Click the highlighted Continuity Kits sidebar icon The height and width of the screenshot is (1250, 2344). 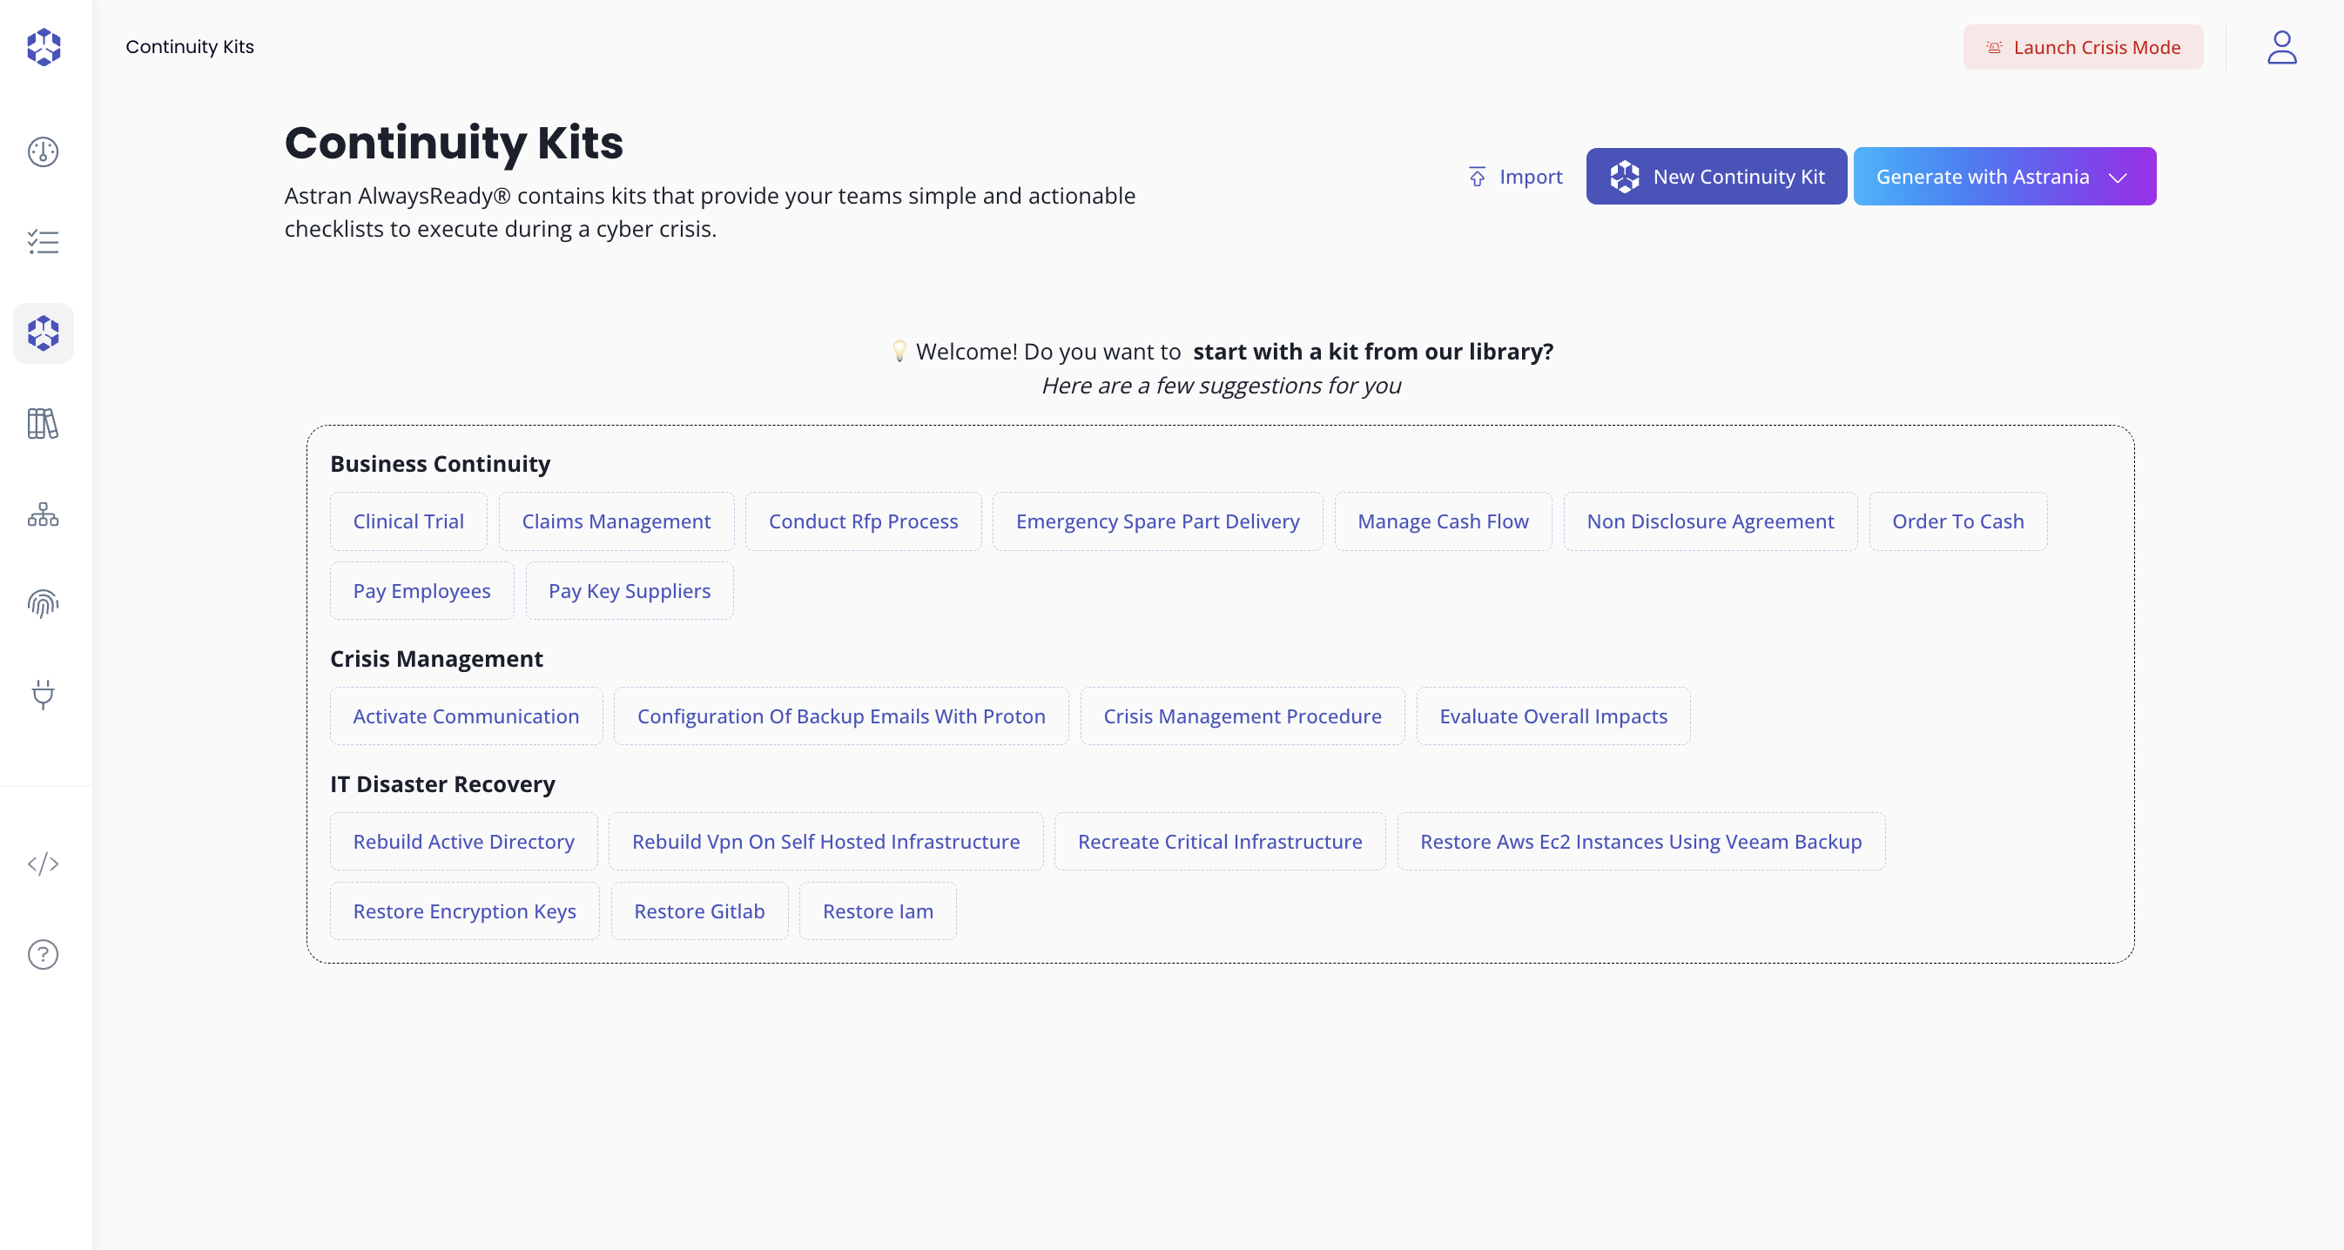pos(43,333)
